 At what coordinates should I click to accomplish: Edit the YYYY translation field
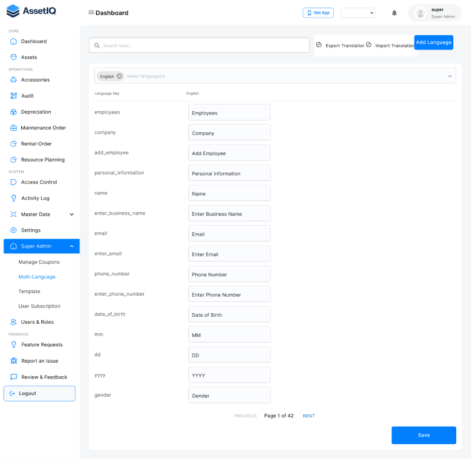(x=229, y=375)
